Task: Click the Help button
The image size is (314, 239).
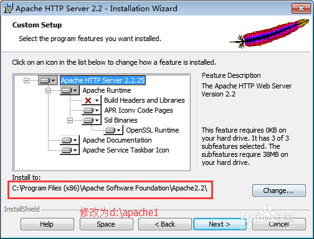Action: click(x=47, y=224)
